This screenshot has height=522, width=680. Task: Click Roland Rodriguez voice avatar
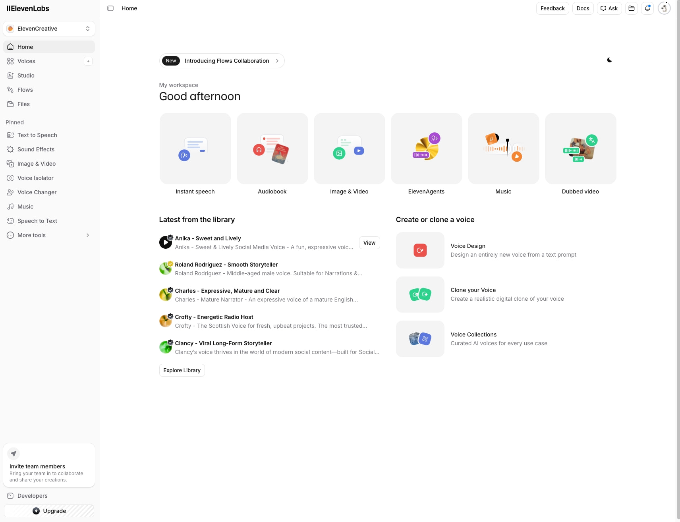[x=165, y=269]
